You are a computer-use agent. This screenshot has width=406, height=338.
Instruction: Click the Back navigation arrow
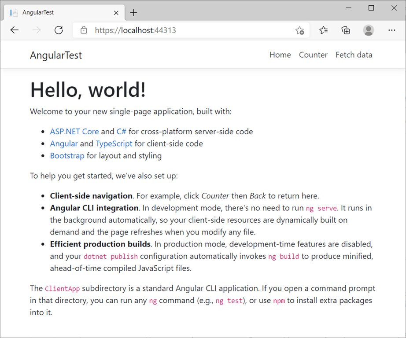point(15,30)
